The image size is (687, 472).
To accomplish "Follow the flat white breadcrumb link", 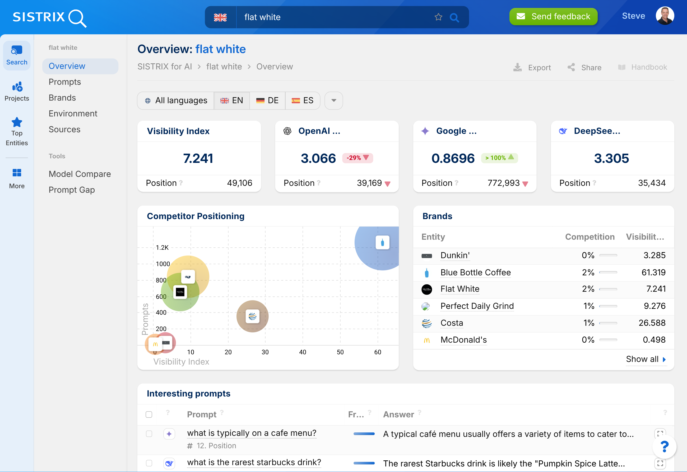I will click(224, 67).
